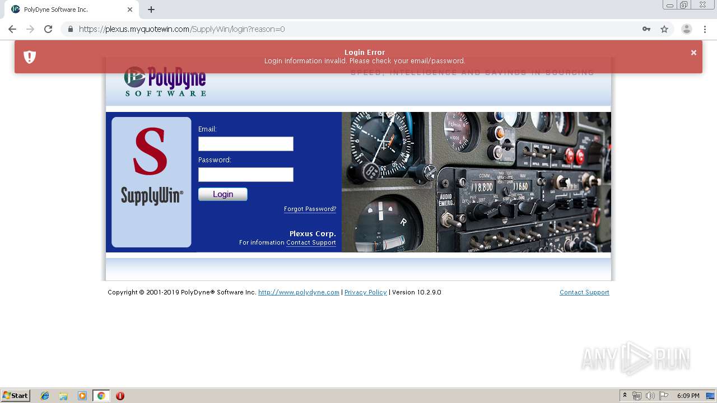
Task: Click the PolyDyne Software logo
Action: click(165, 82)
